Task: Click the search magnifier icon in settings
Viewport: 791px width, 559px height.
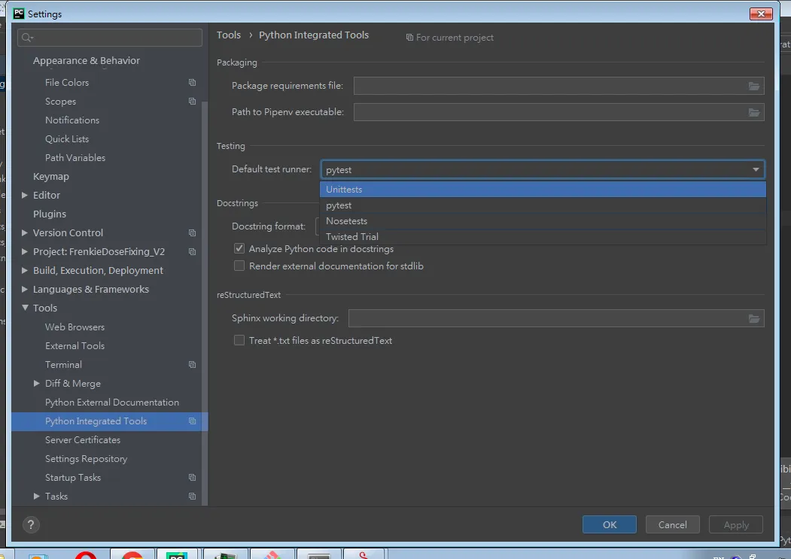Action: 27,38
